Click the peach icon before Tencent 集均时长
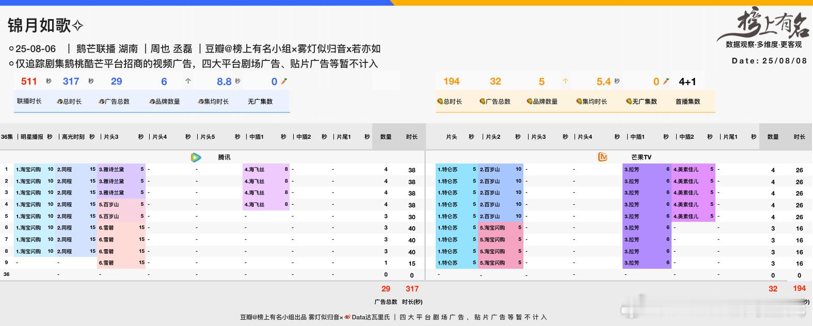 tap(200, 102)
